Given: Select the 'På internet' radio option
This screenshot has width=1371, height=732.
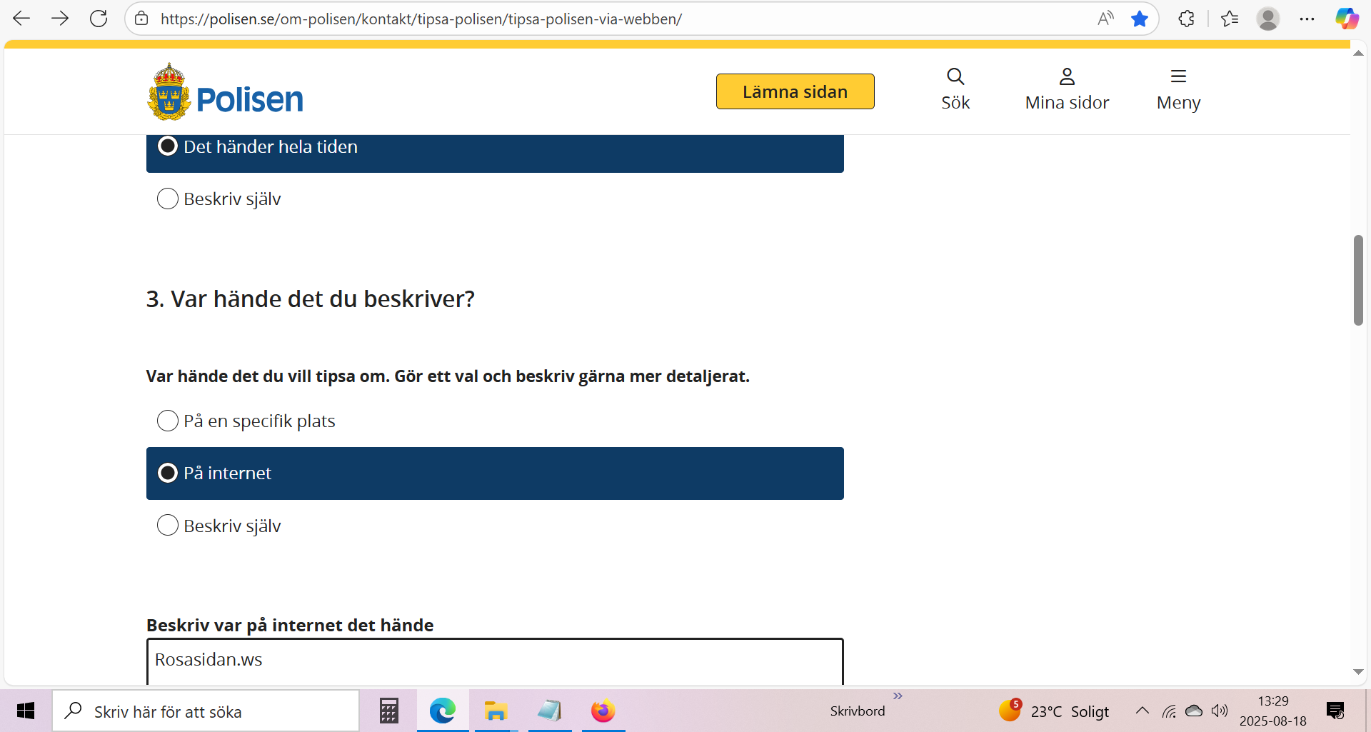Looking at the screenshot, I should [x=168, y=473].
